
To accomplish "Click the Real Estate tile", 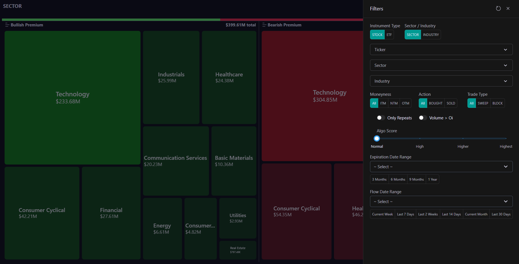I will (x=238, y=250).
